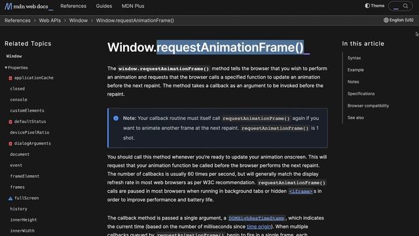Click the MDN web docs logo

(x=29, y=6)
